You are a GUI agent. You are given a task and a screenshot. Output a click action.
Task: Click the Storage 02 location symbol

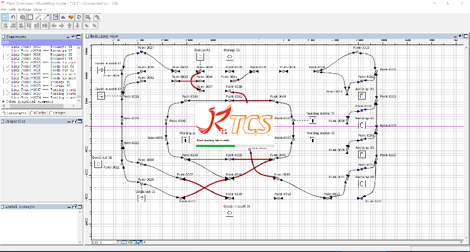[229, 57]
